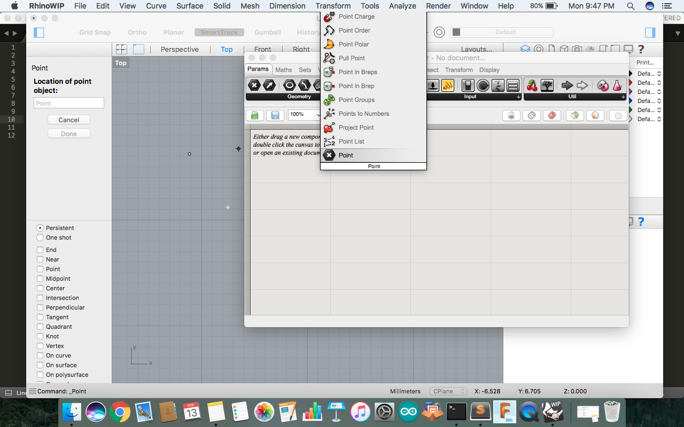This screenshot has width=684, height=427.
Task: Expand the Input panel plus arrow
Action: point(518,97)
